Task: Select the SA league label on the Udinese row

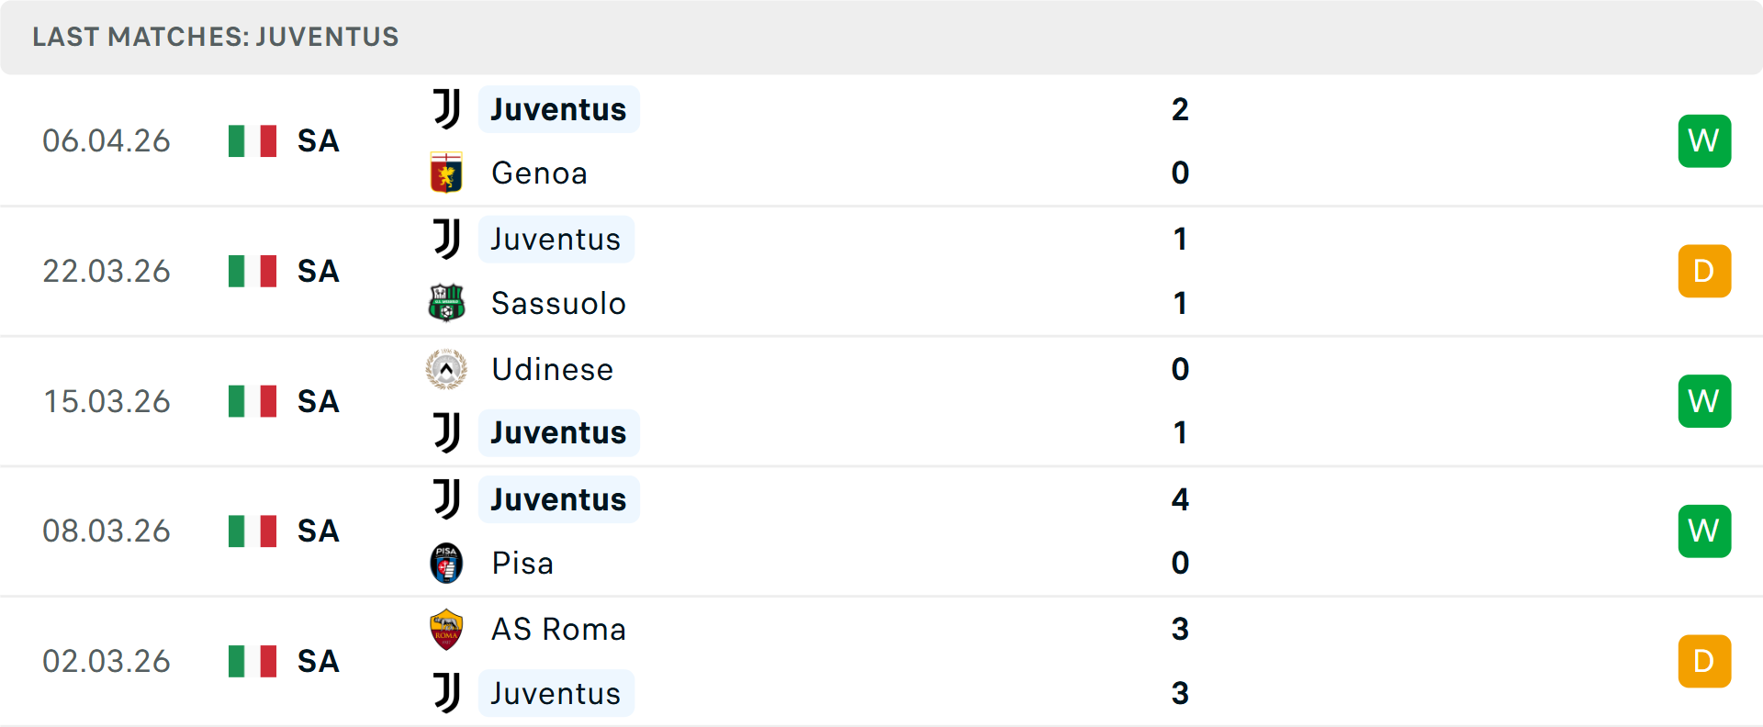Action: (317, 401)
